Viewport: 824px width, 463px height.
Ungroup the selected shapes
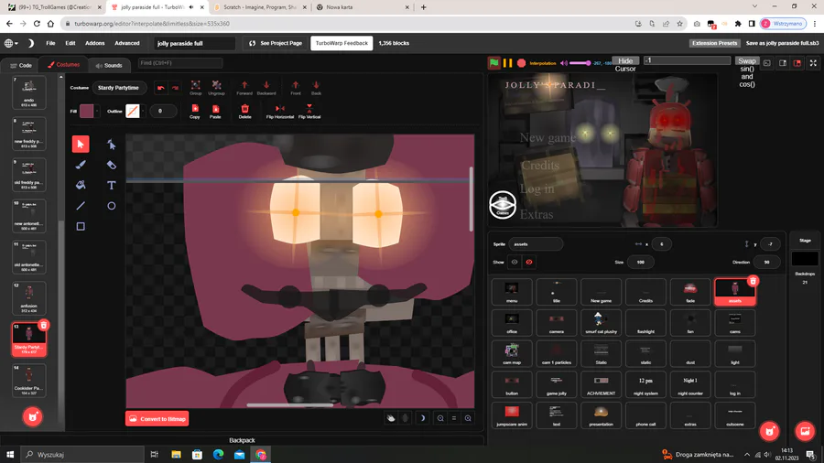coord(216,88)
